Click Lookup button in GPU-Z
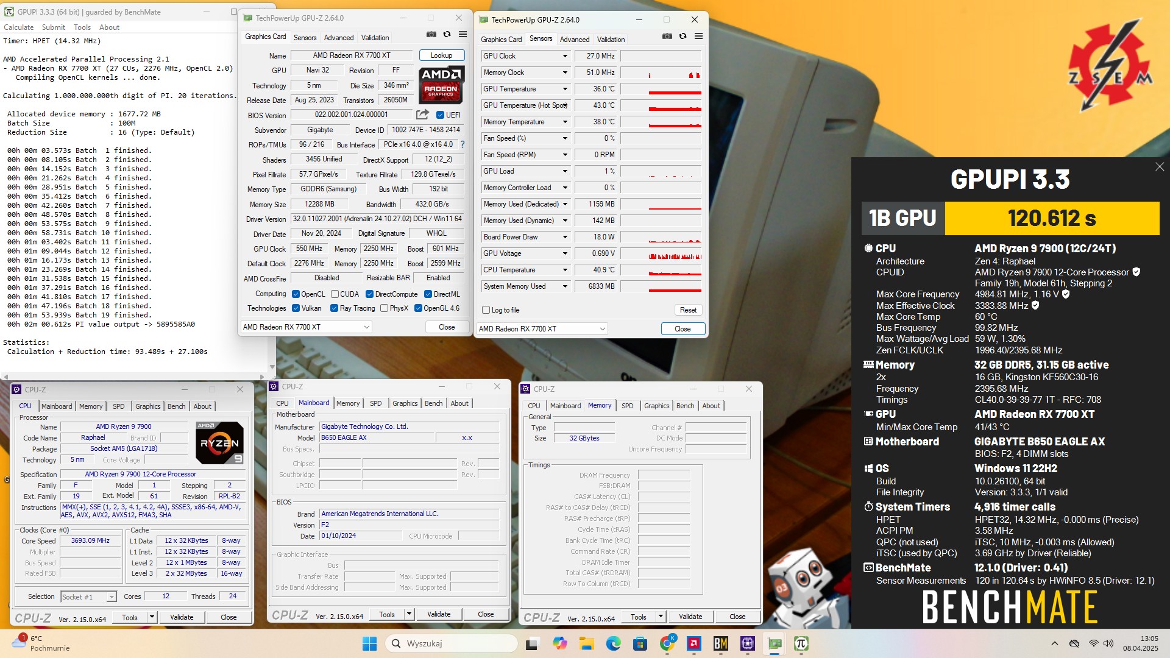 (442, 55)
